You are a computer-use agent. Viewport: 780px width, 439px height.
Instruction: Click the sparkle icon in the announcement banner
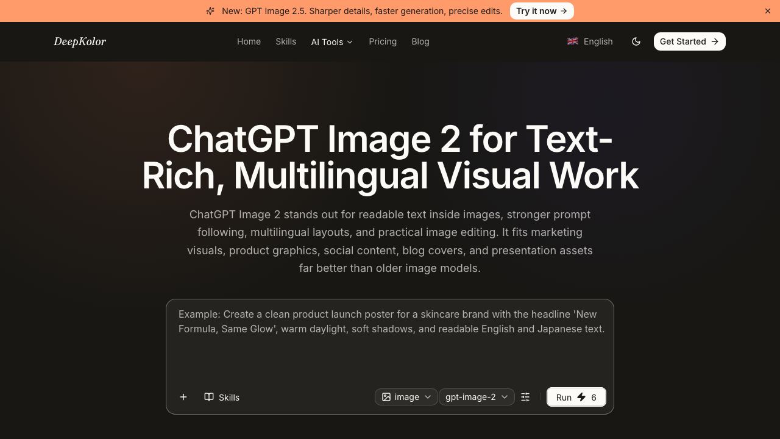coord(210,11)
